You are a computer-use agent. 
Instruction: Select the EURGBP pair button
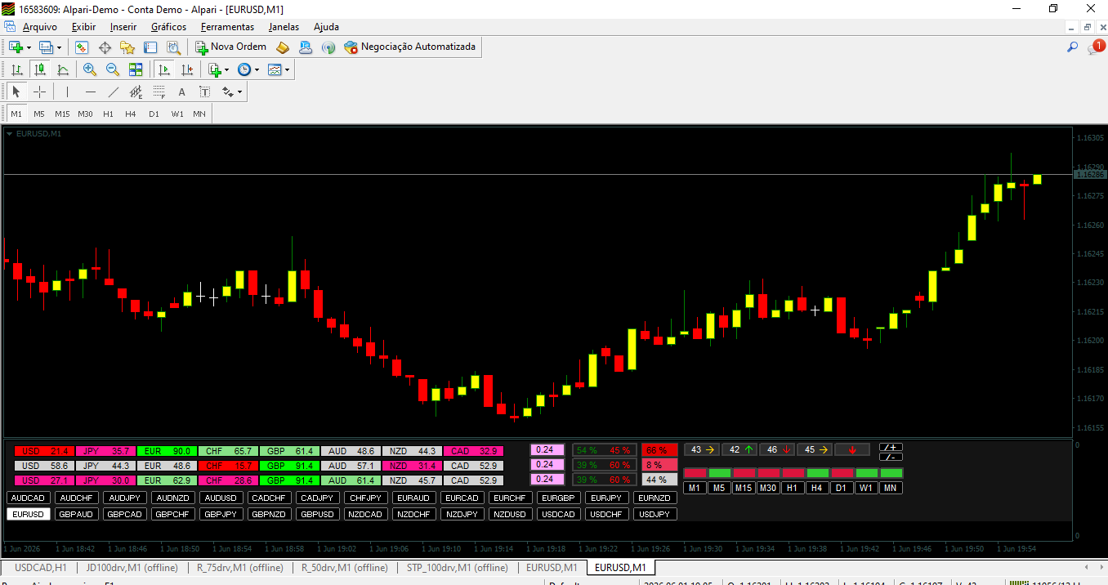pos(559,498)
